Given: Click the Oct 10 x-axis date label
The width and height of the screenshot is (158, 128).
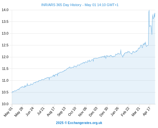Looking at the screenshot, I should (72, 112).
